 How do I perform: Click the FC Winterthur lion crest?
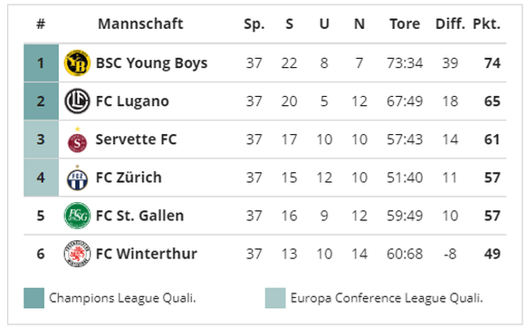(77, 254)
